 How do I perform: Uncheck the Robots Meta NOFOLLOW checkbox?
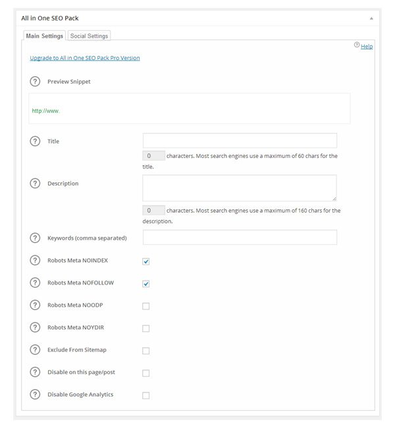(x=145, y=284)
